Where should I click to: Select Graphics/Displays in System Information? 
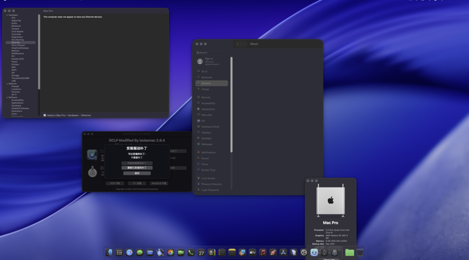click(x=20, y=48)
